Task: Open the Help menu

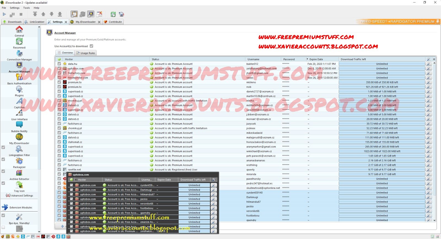Action: (36, 8)
